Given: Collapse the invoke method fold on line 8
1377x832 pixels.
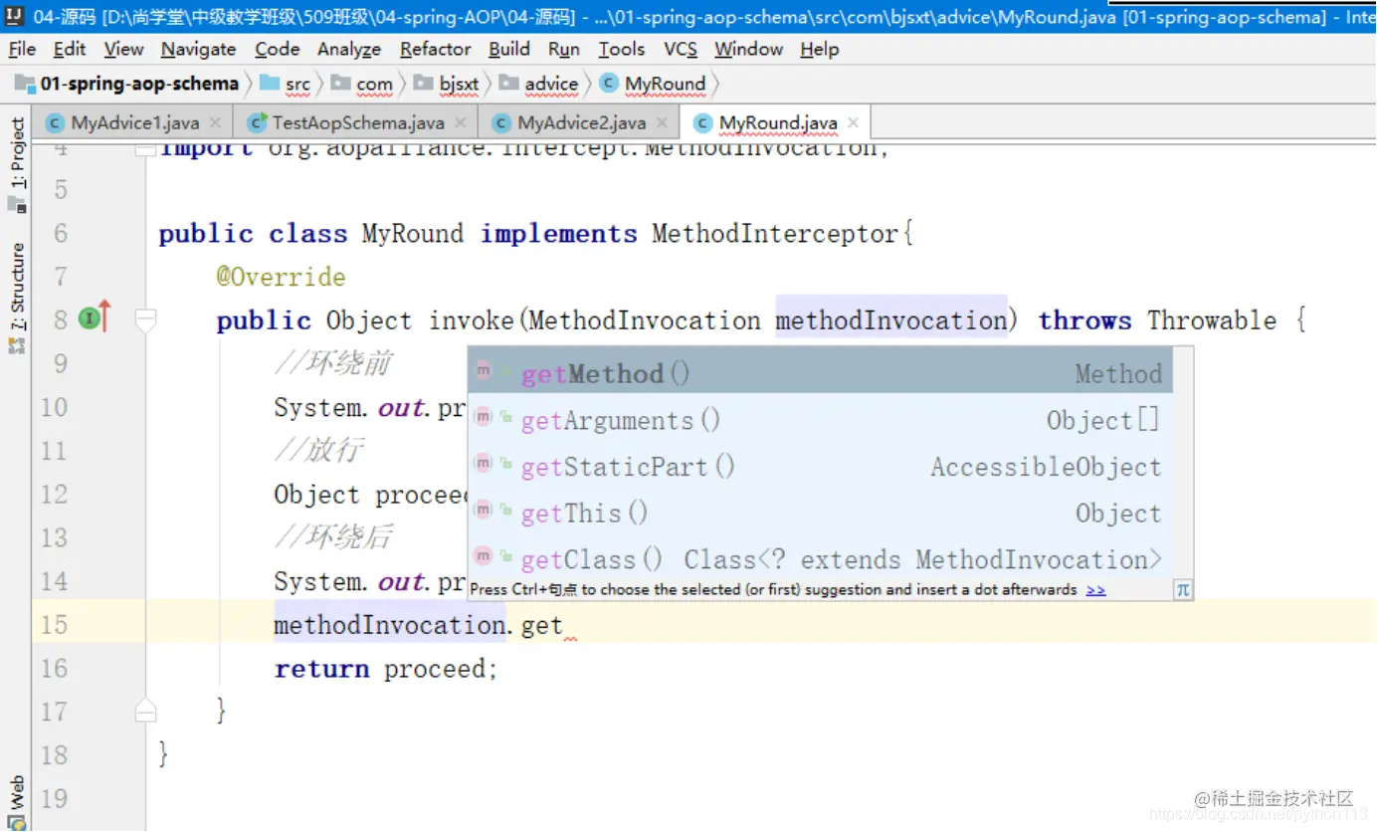Looking at the screenshot, I should (x=145, y=320).
